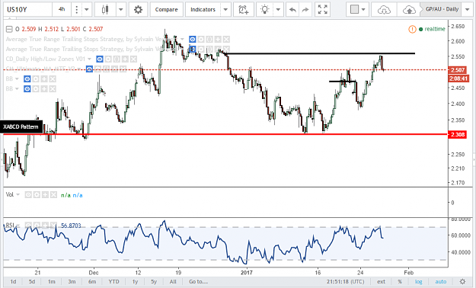The height and width of the screenshot is (288, 476).
Task: Open the Indicators dialog
Action: (x=203, y=10)
